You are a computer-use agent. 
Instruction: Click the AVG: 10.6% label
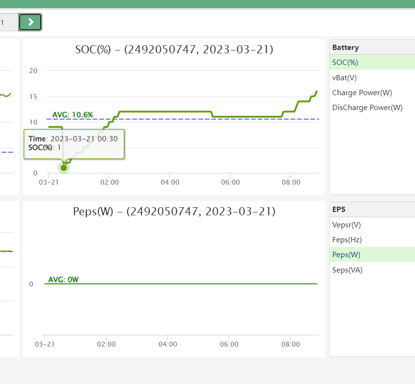[72, 115]
